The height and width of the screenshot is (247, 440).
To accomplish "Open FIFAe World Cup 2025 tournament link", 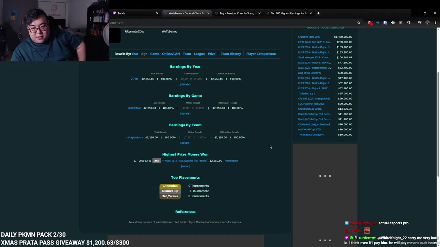I will [314, 42].
